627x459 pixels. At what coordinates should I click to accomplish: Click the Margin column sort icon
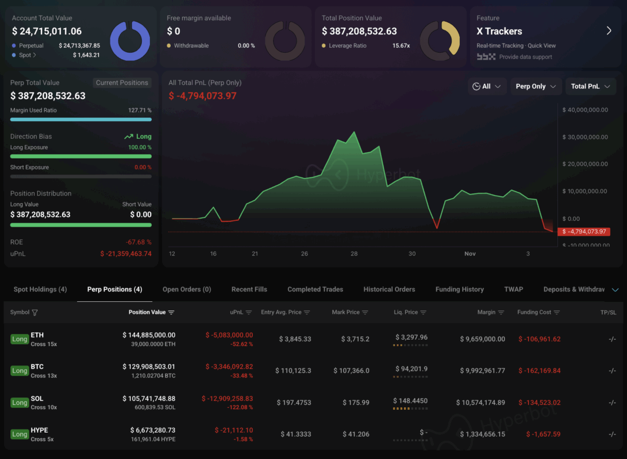(501, 313)
